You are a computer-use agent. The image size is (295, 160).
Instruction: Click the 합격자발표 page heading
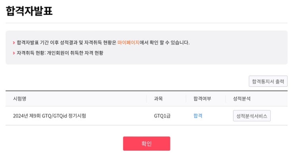(29, 11)
